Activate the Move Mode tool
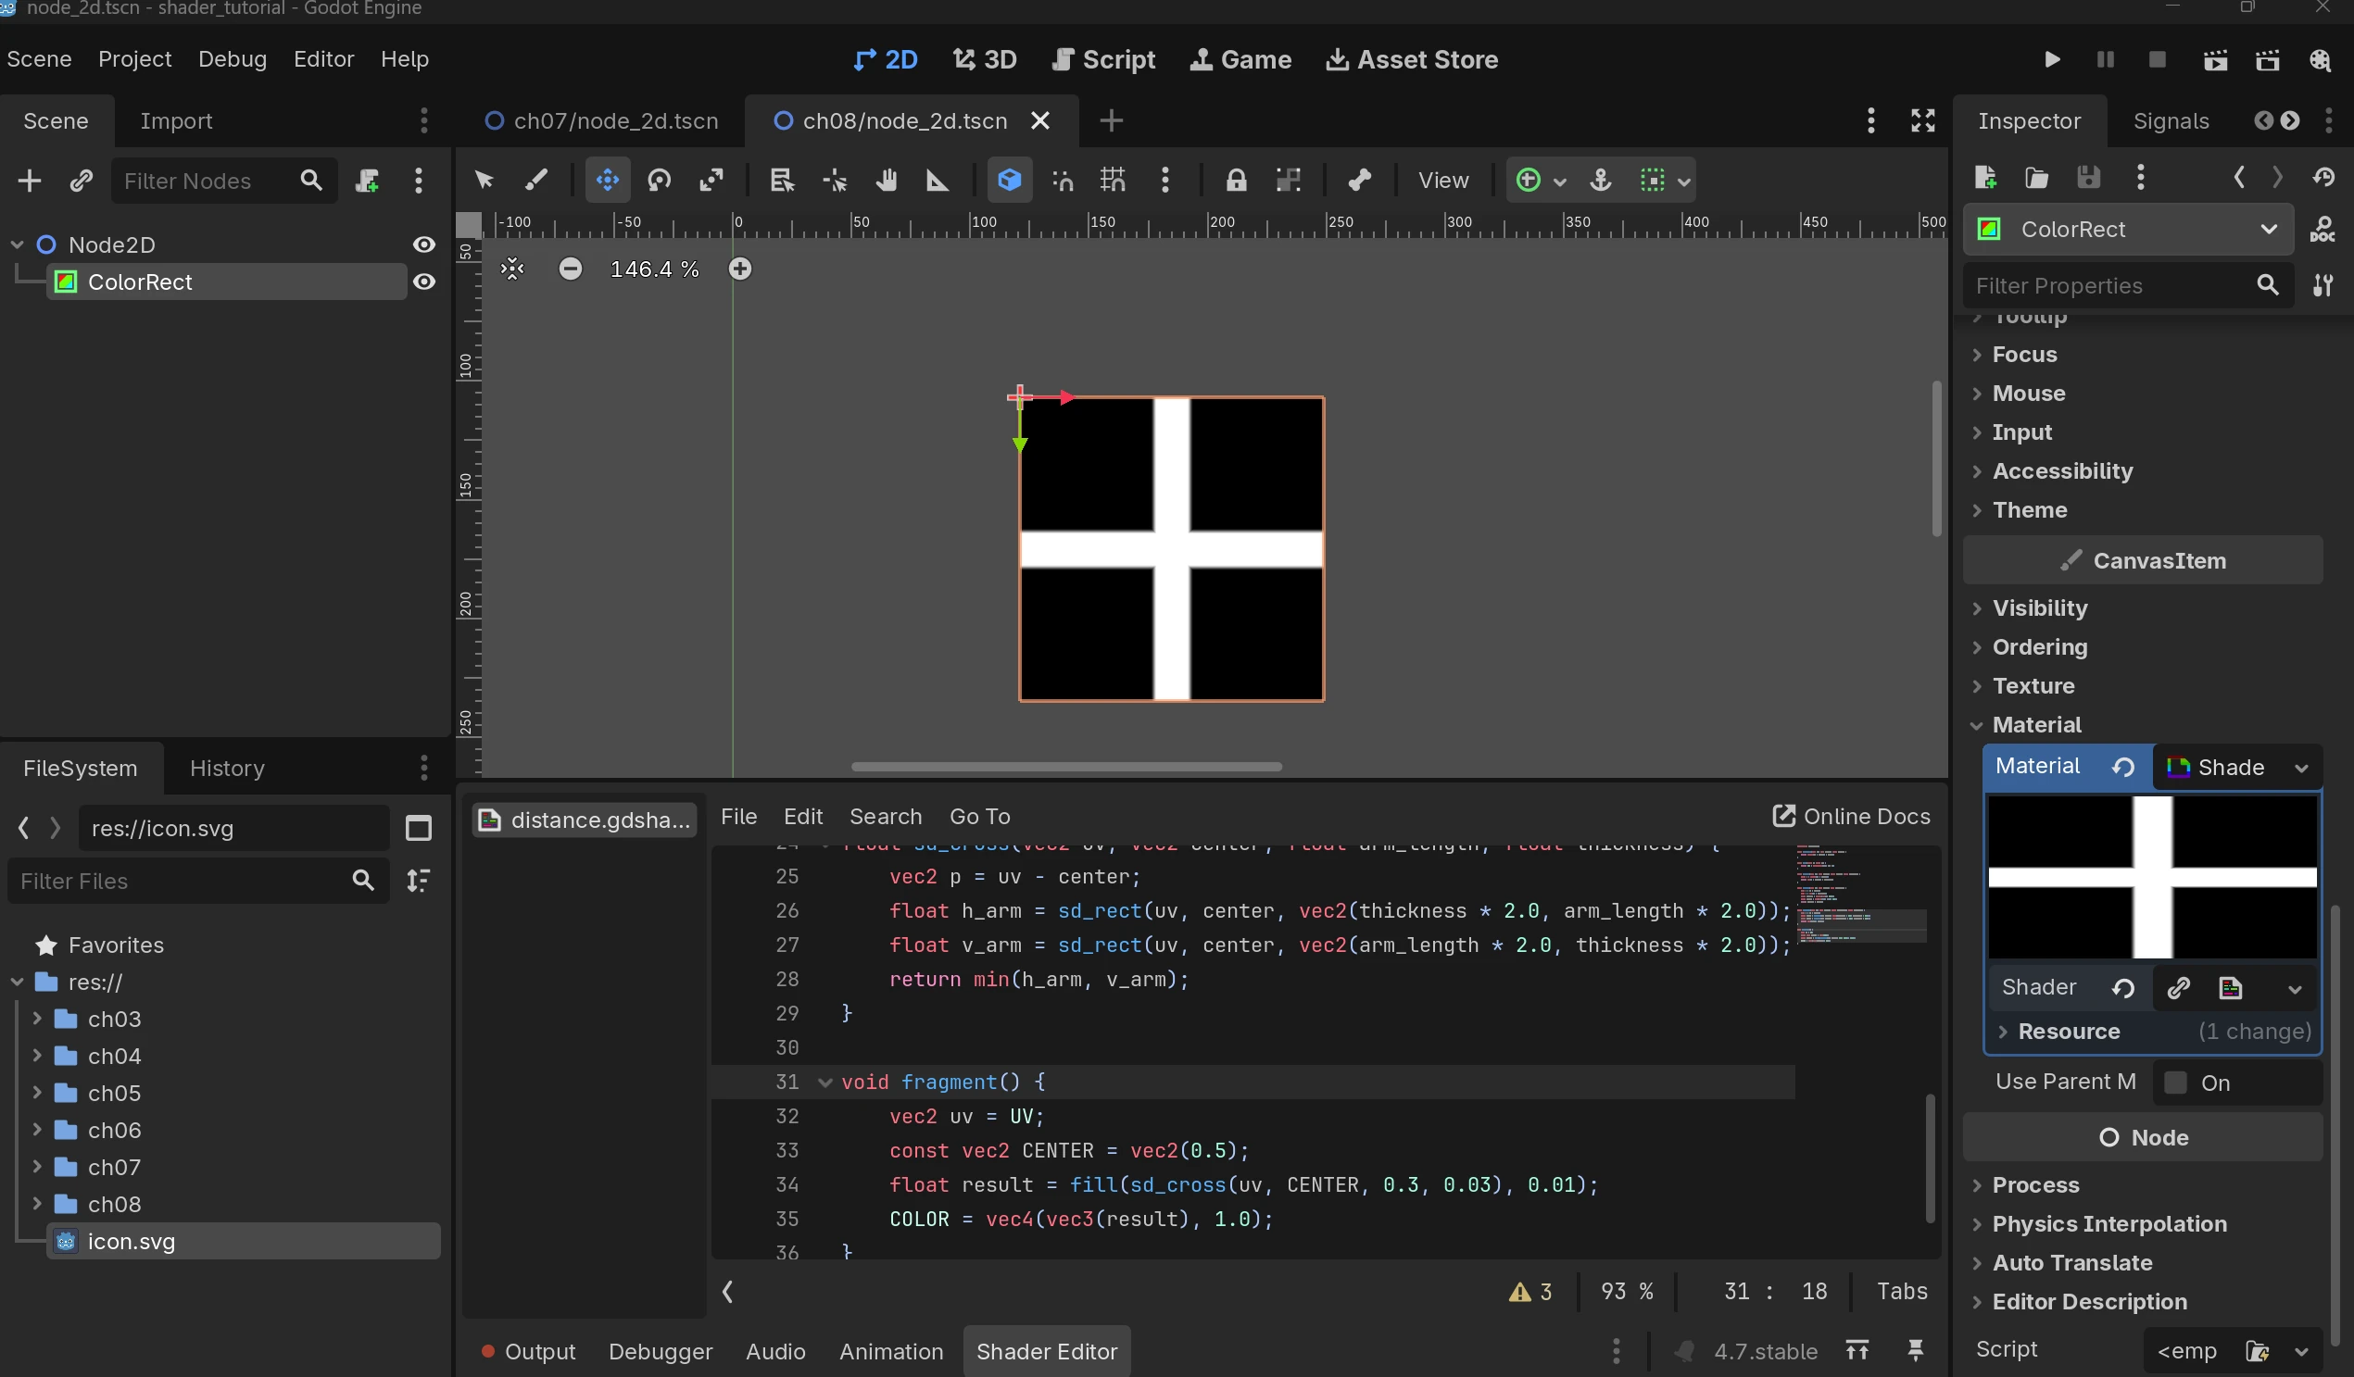This screenshot has height=1377, width=2354. click(607, 181)
